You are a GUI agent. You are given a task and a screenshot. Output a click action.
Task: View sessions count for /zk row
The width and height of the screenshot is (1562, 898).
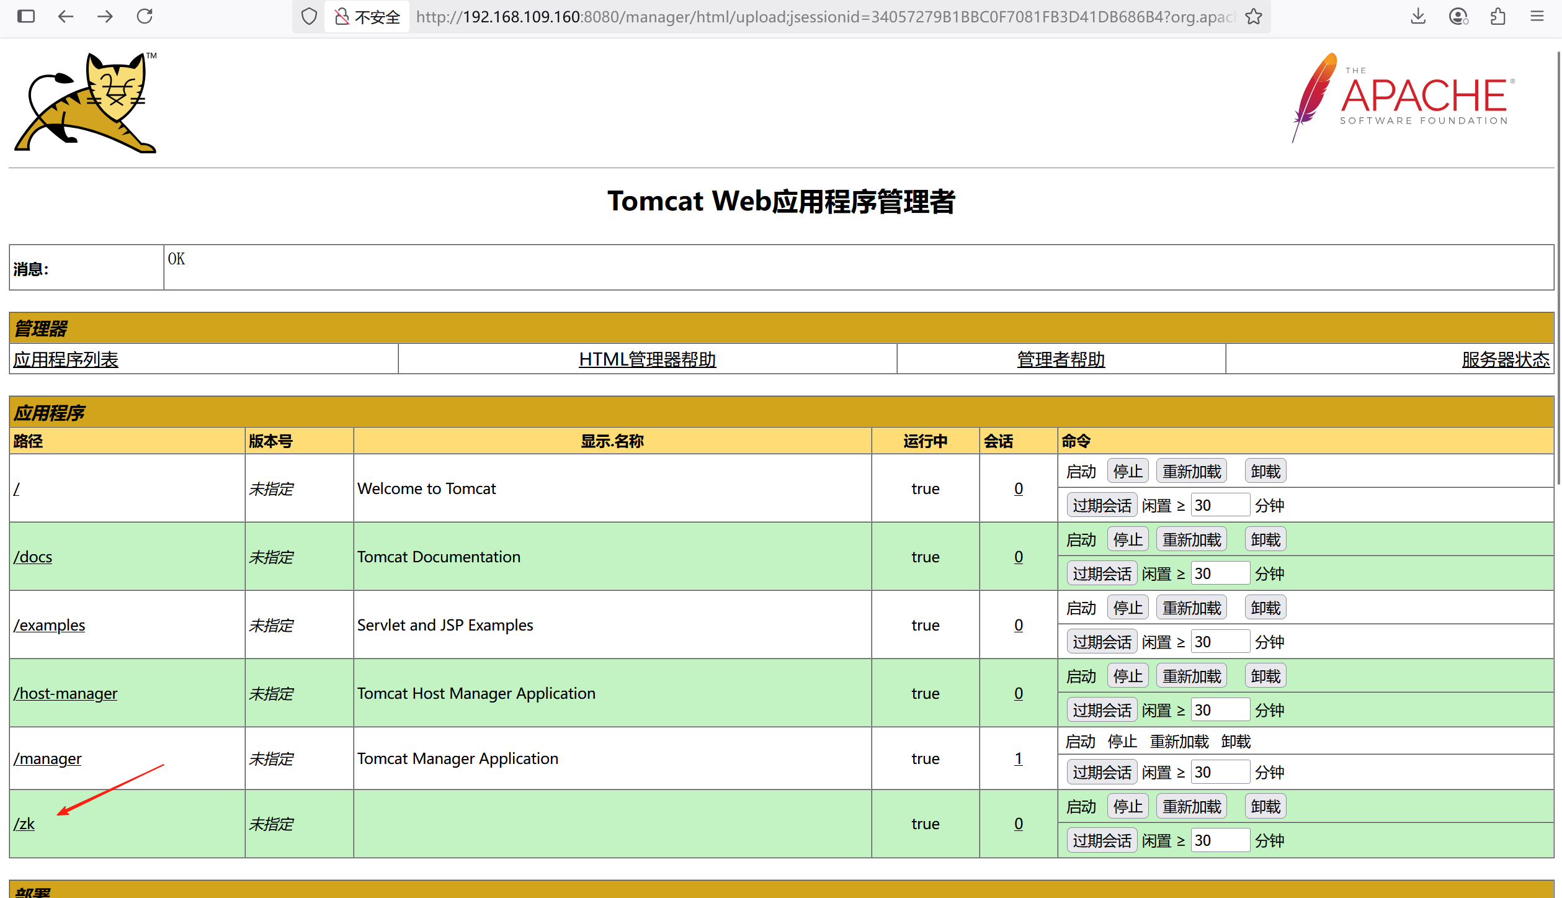pos(1019,824)
